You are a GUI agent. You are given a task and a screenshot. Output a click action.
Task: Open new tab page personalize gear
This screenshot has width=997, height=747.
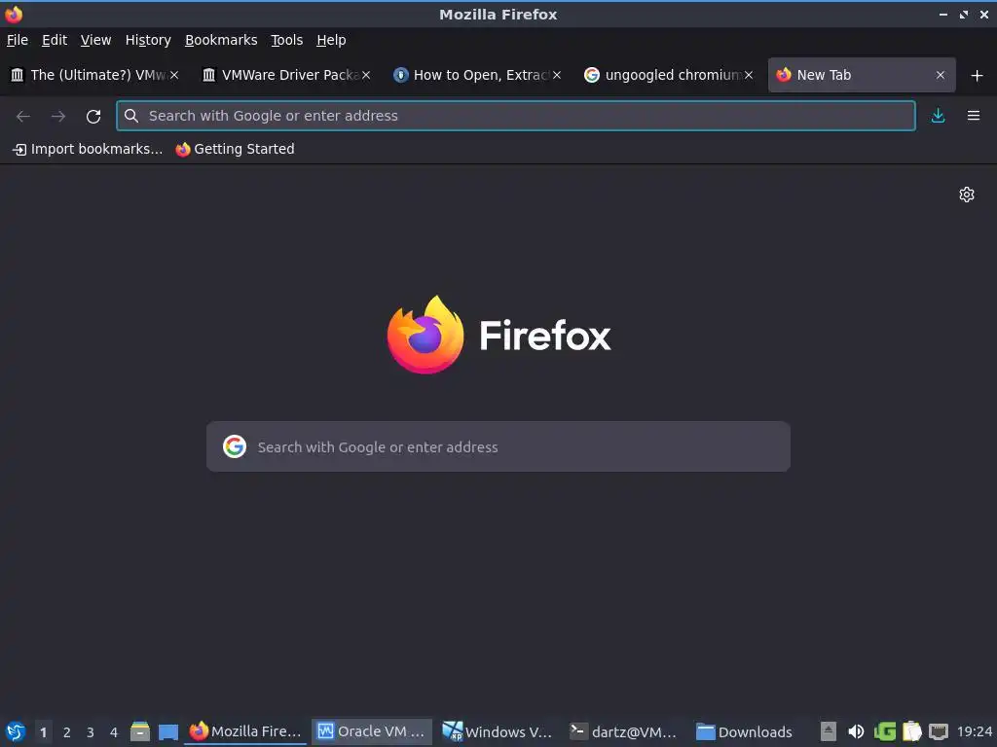pos(967,195)
